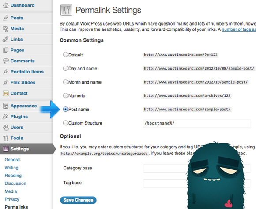This screenshot has height=209, width=256.
Task: Click the 2012/10/08/sample-post URL example
Action: coord(199,68)
